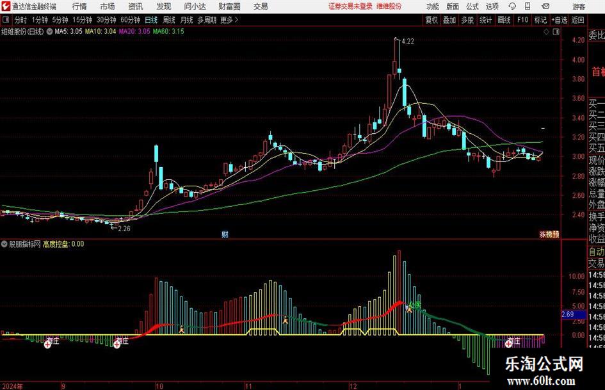Click the 涨榜预 tag icon
605x390 pixels.
click(549, 234)
